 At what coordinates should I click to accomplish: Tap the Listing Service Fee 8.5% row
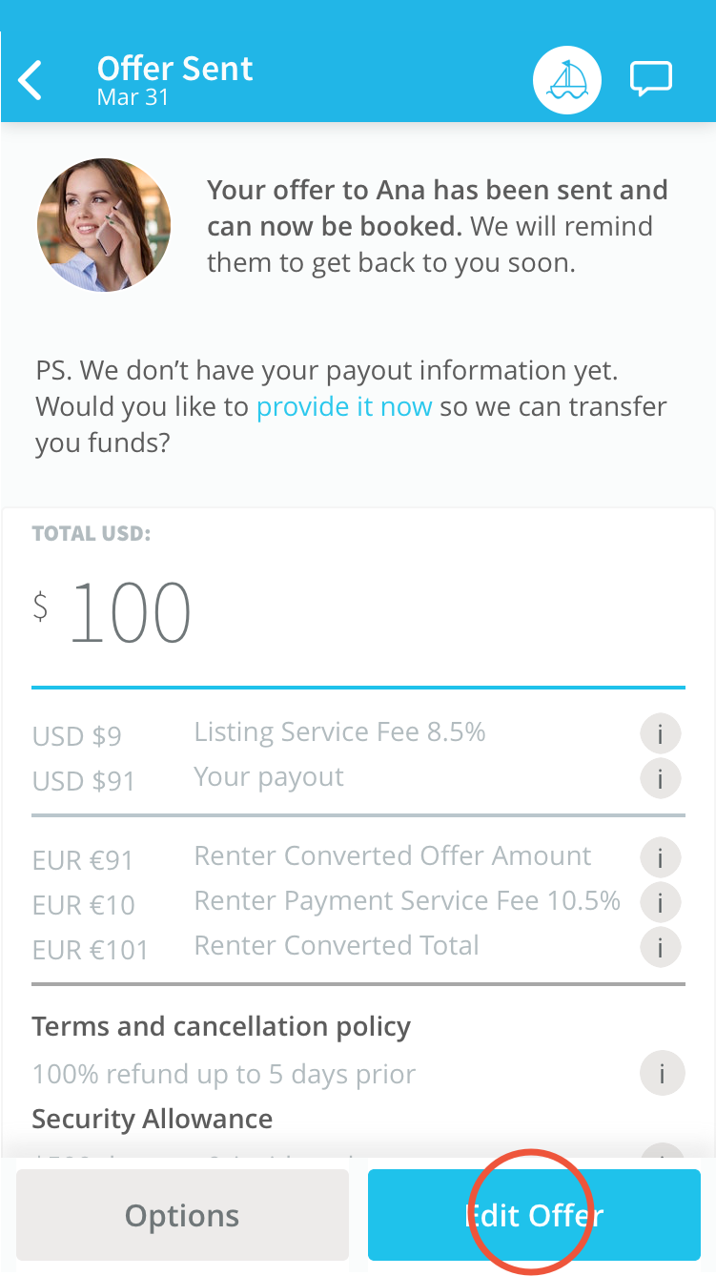pos(358,734)
